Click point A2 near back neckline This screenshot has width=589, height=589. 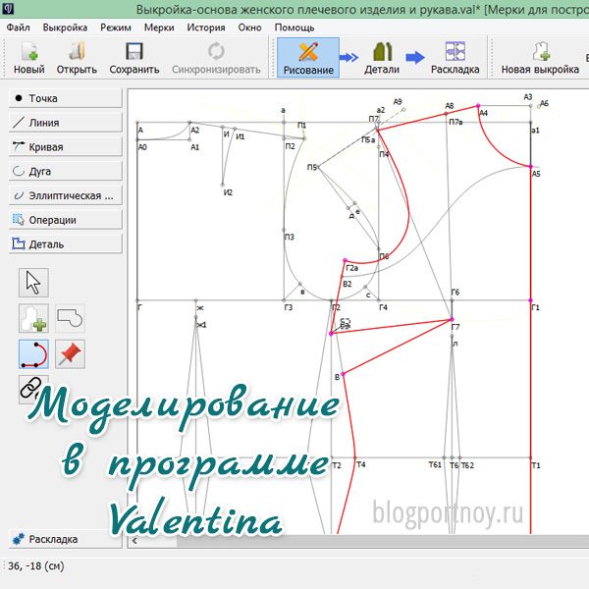[x=189, y=123]
